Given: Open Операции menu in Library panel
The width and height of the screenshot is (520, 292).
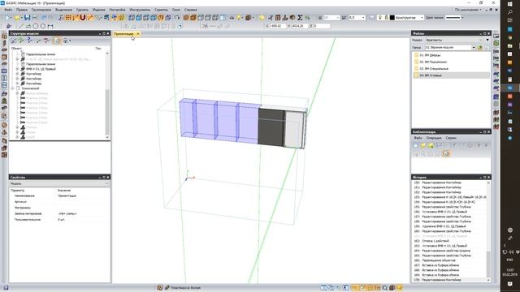Looking at the screenshot, I should 434,138.
